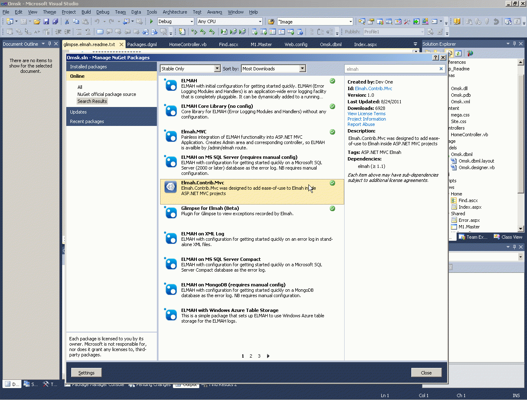This screenshot has width=527, height=400.
Task: Click Elmah.MVC package icon
Action: 170,137
